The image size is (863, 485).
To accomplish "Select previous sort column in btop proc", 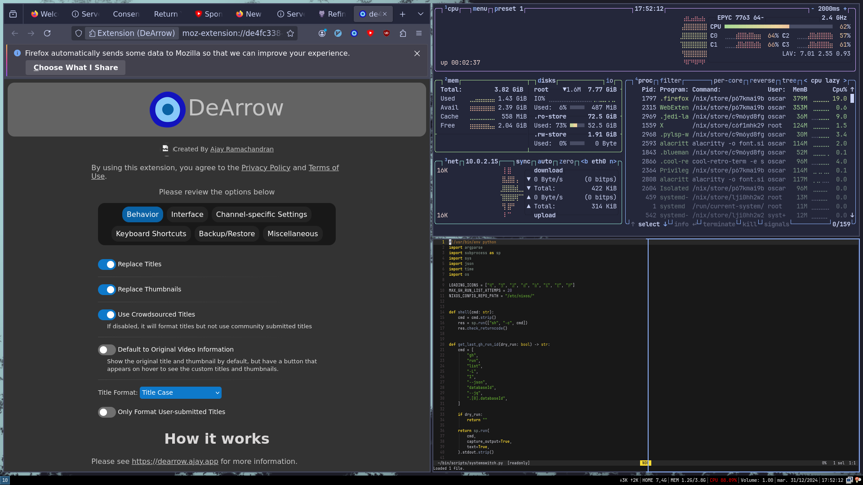I will coord(805,80).
